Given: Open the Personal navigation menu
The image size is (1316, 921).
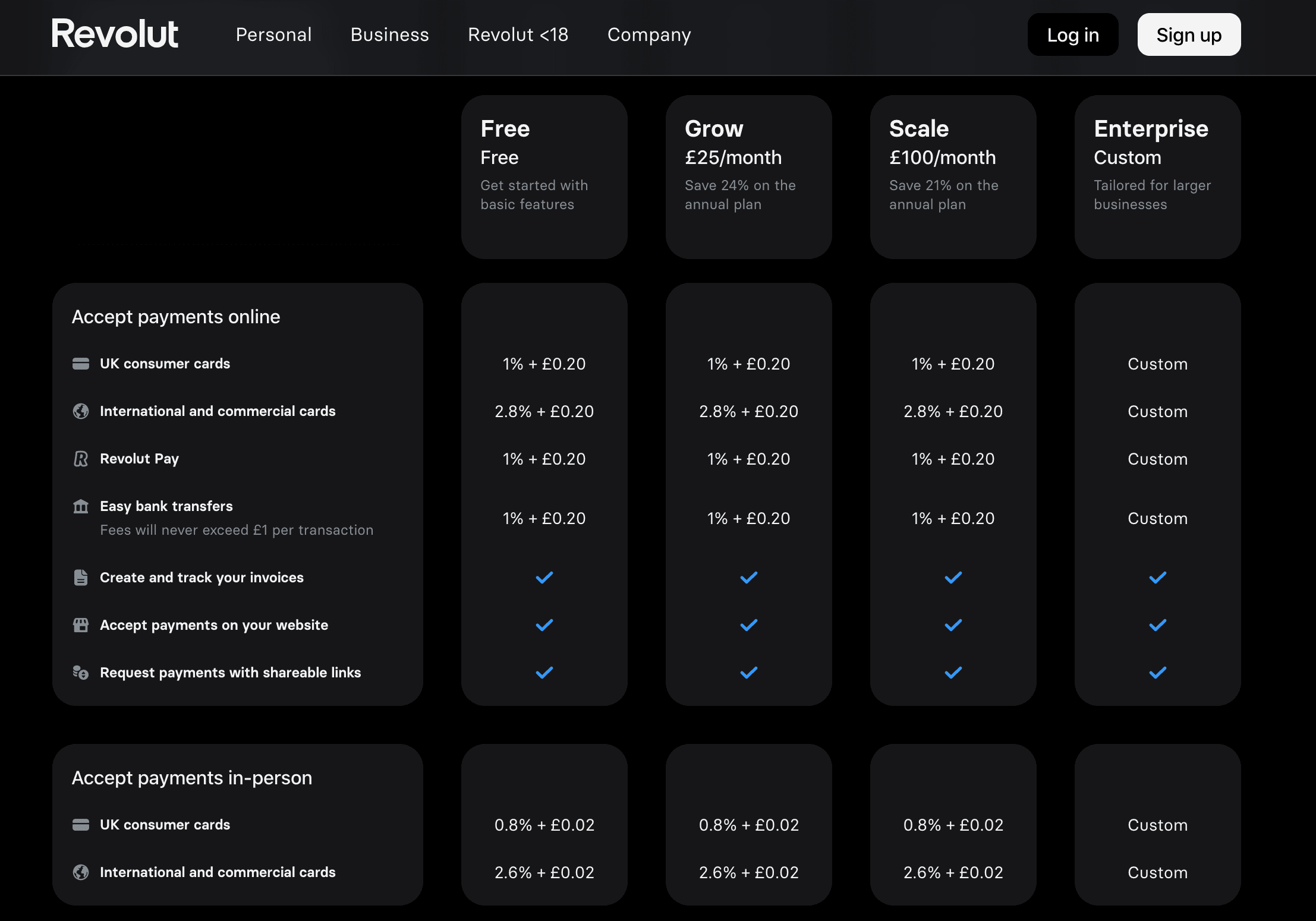Looking at the screenshot, I should pyautogui.click(x=273, y=34).
